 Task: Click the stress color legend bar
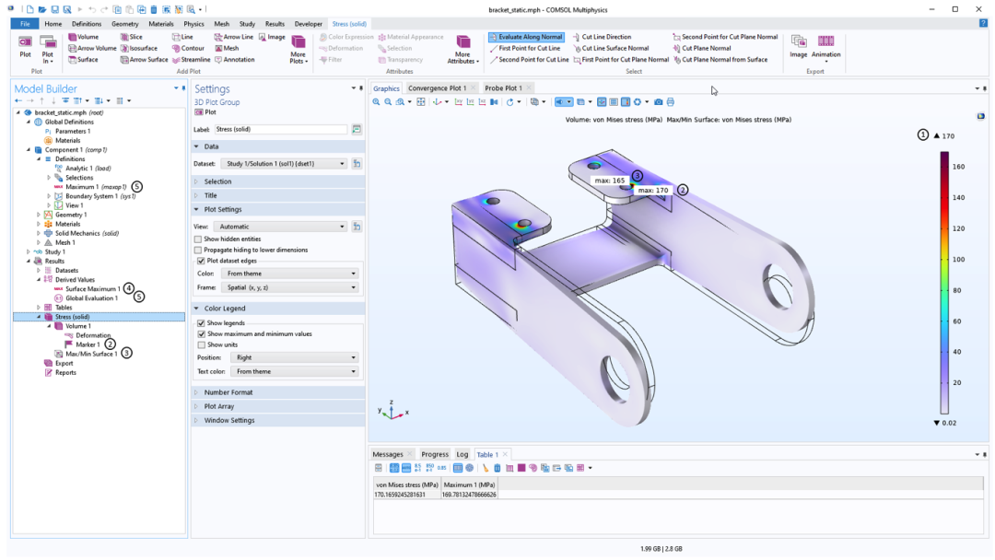pyautogui.click(x=944, y=283)
